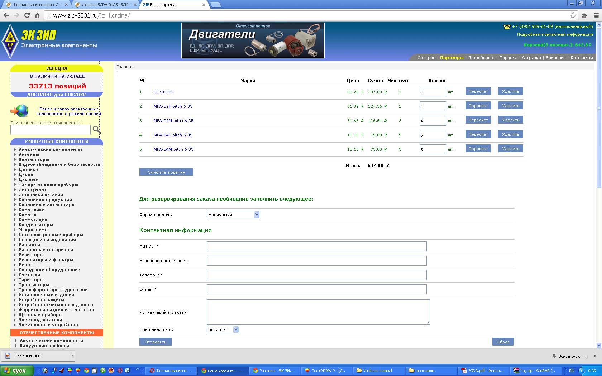Open the extensions puzzle icon
Image resolution: width=602 pixels, height=376 pixels.
(585, 15)
